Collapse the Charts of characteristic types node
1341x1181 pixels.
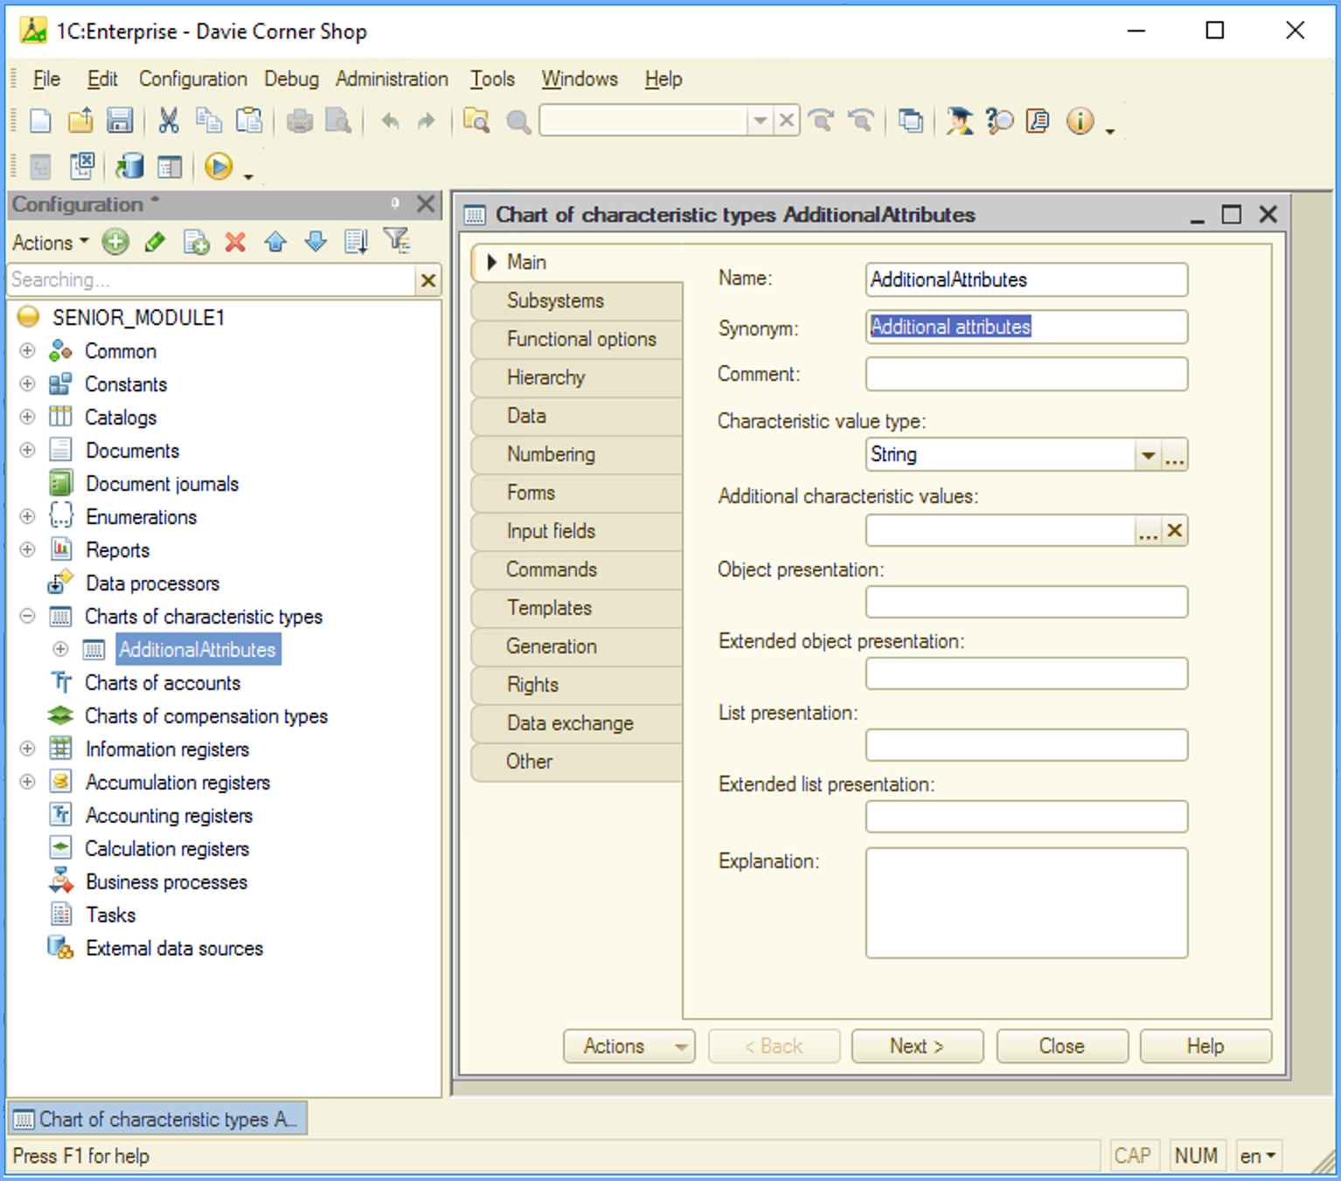(28, 617)
